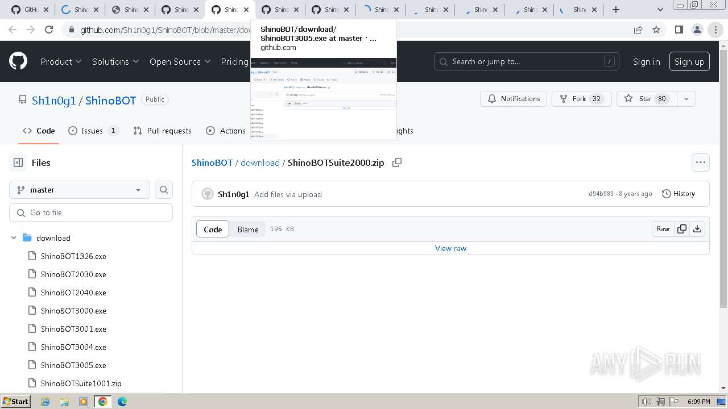728x409 pixels.
Task: Select ShinoBOT1326.exe in file tree
Action: 73,256
